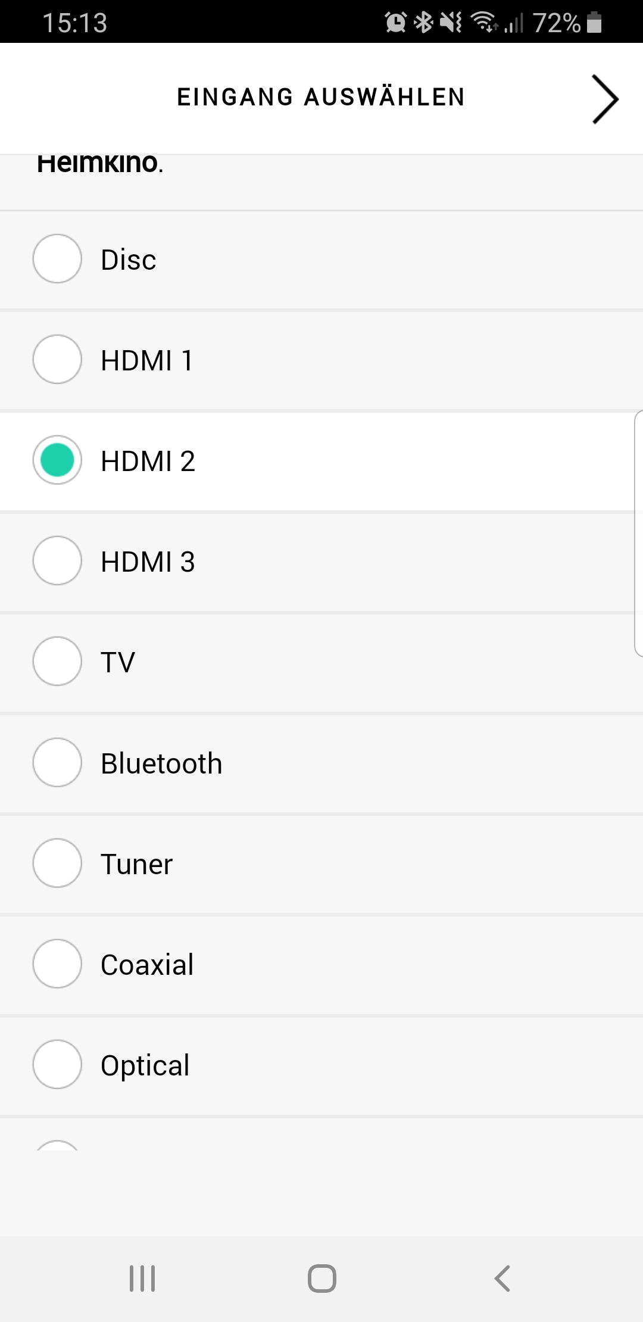Select the Disc radio button
The width and height of the screenshot is (643, 1322).
(x=57, y=259)
